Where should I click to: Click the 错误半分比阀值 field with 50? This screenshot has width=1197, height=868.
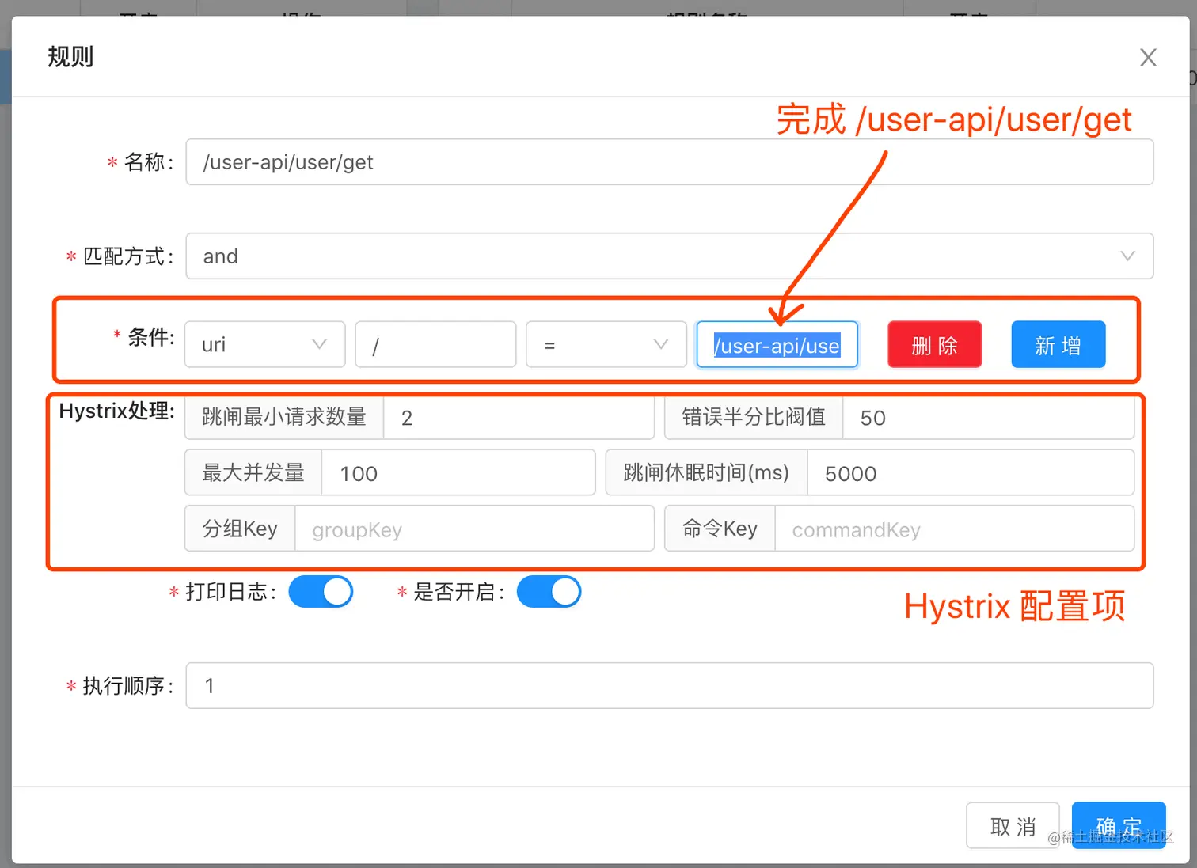(x=988, y=418)
